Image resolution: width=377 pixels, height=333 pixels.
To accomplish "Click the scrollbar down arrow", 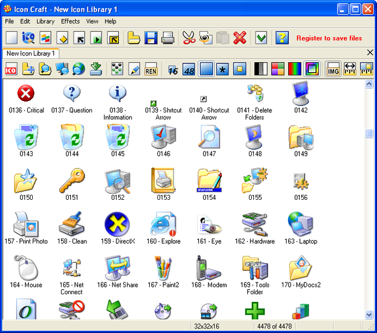I will point(369,314).
